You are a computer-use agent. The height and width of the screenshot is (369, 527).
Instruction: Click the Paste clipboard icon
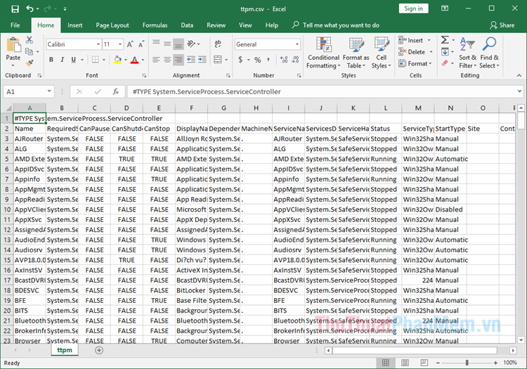click(x=13, y=45)
